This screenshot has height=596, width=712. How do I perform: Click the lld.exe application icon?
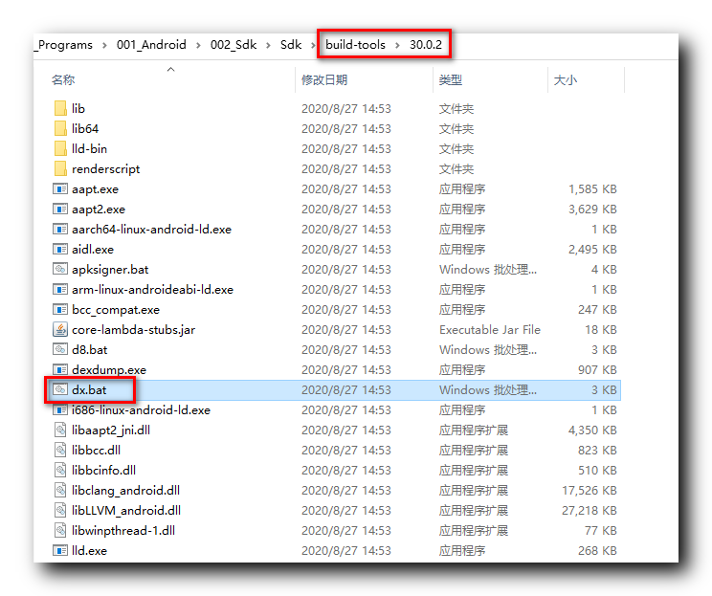tap(60, 551)
